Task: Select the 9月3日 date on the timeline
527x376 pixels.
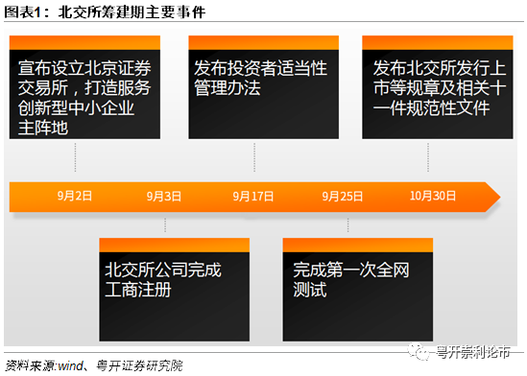Action: [x=164, y=196]
